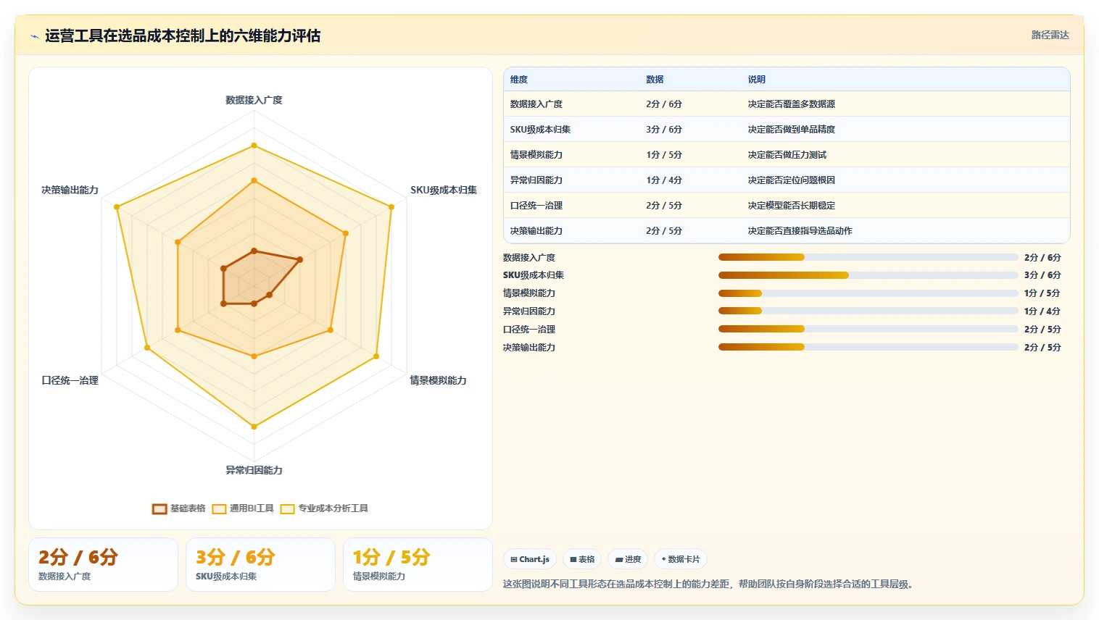Click the 口径统一治理 progress bar

point(868,330)
